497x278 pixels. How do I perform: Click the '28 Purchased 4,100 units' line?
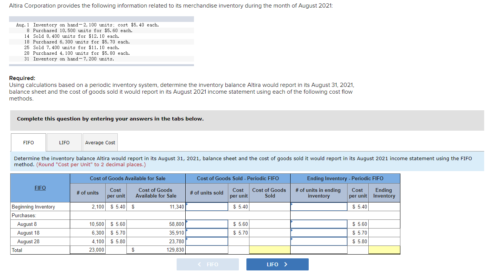click(x=77, y=53)
